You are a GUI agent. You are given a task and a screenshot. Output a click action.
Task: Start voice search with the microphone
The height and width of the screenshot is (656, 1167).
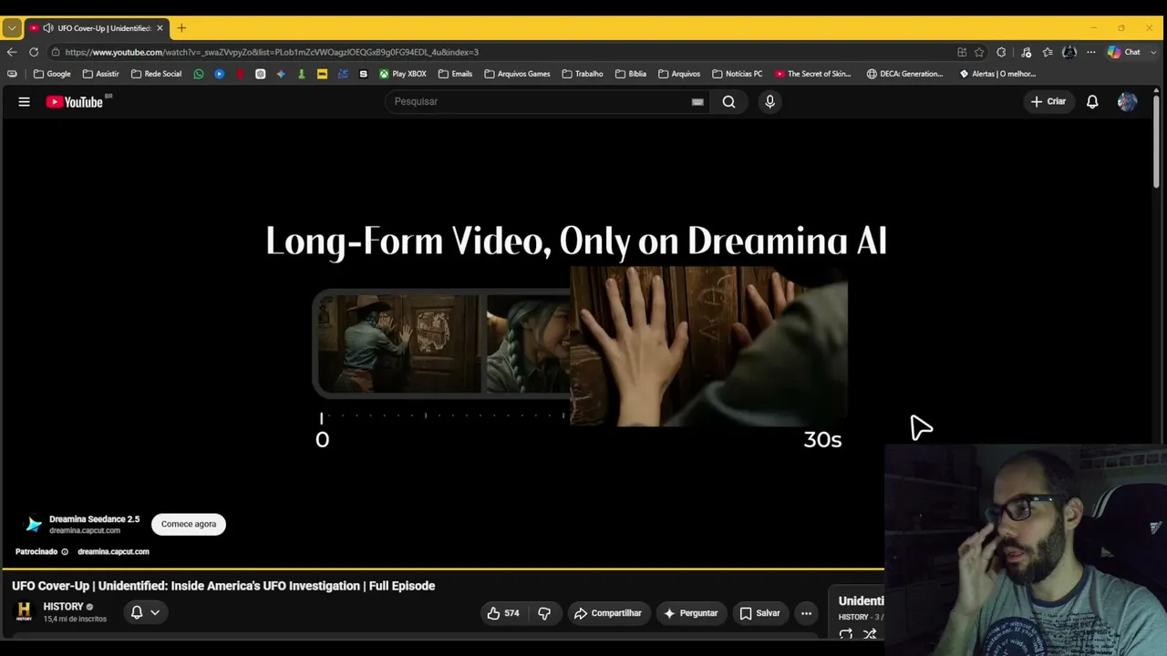[769, 102]
